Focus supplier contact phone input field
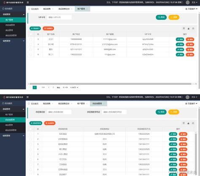This screenshot has width=200, height=176. point(114,112)
